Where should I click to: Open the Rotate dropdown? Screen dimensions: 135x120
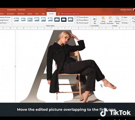(125, 23)
